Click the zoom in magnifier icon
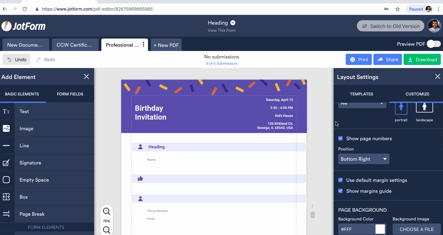This screenshot has height=235, width=443. point(107,211)
